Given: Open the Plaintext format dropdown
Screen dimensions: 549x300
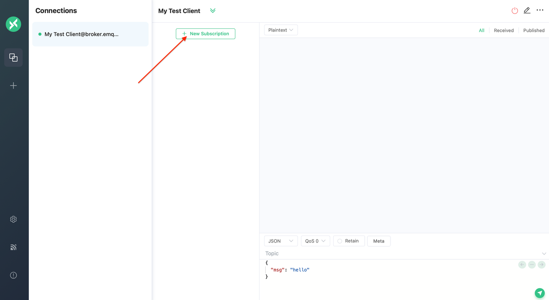Looking at the screenshot, I should [x=281, y=30].
